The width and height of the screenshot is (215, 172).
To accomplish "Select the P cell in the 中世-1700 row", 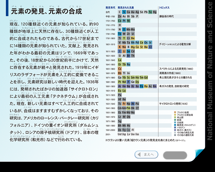I will tap(137, 16).
